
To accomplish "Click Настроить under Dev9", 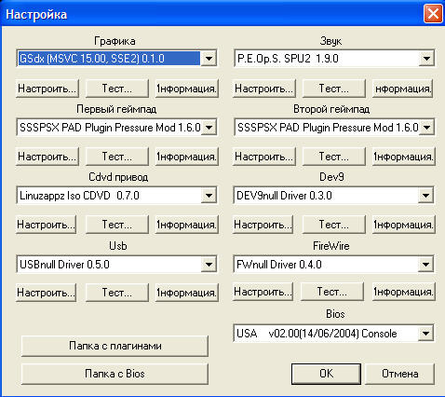I will 263,225.
